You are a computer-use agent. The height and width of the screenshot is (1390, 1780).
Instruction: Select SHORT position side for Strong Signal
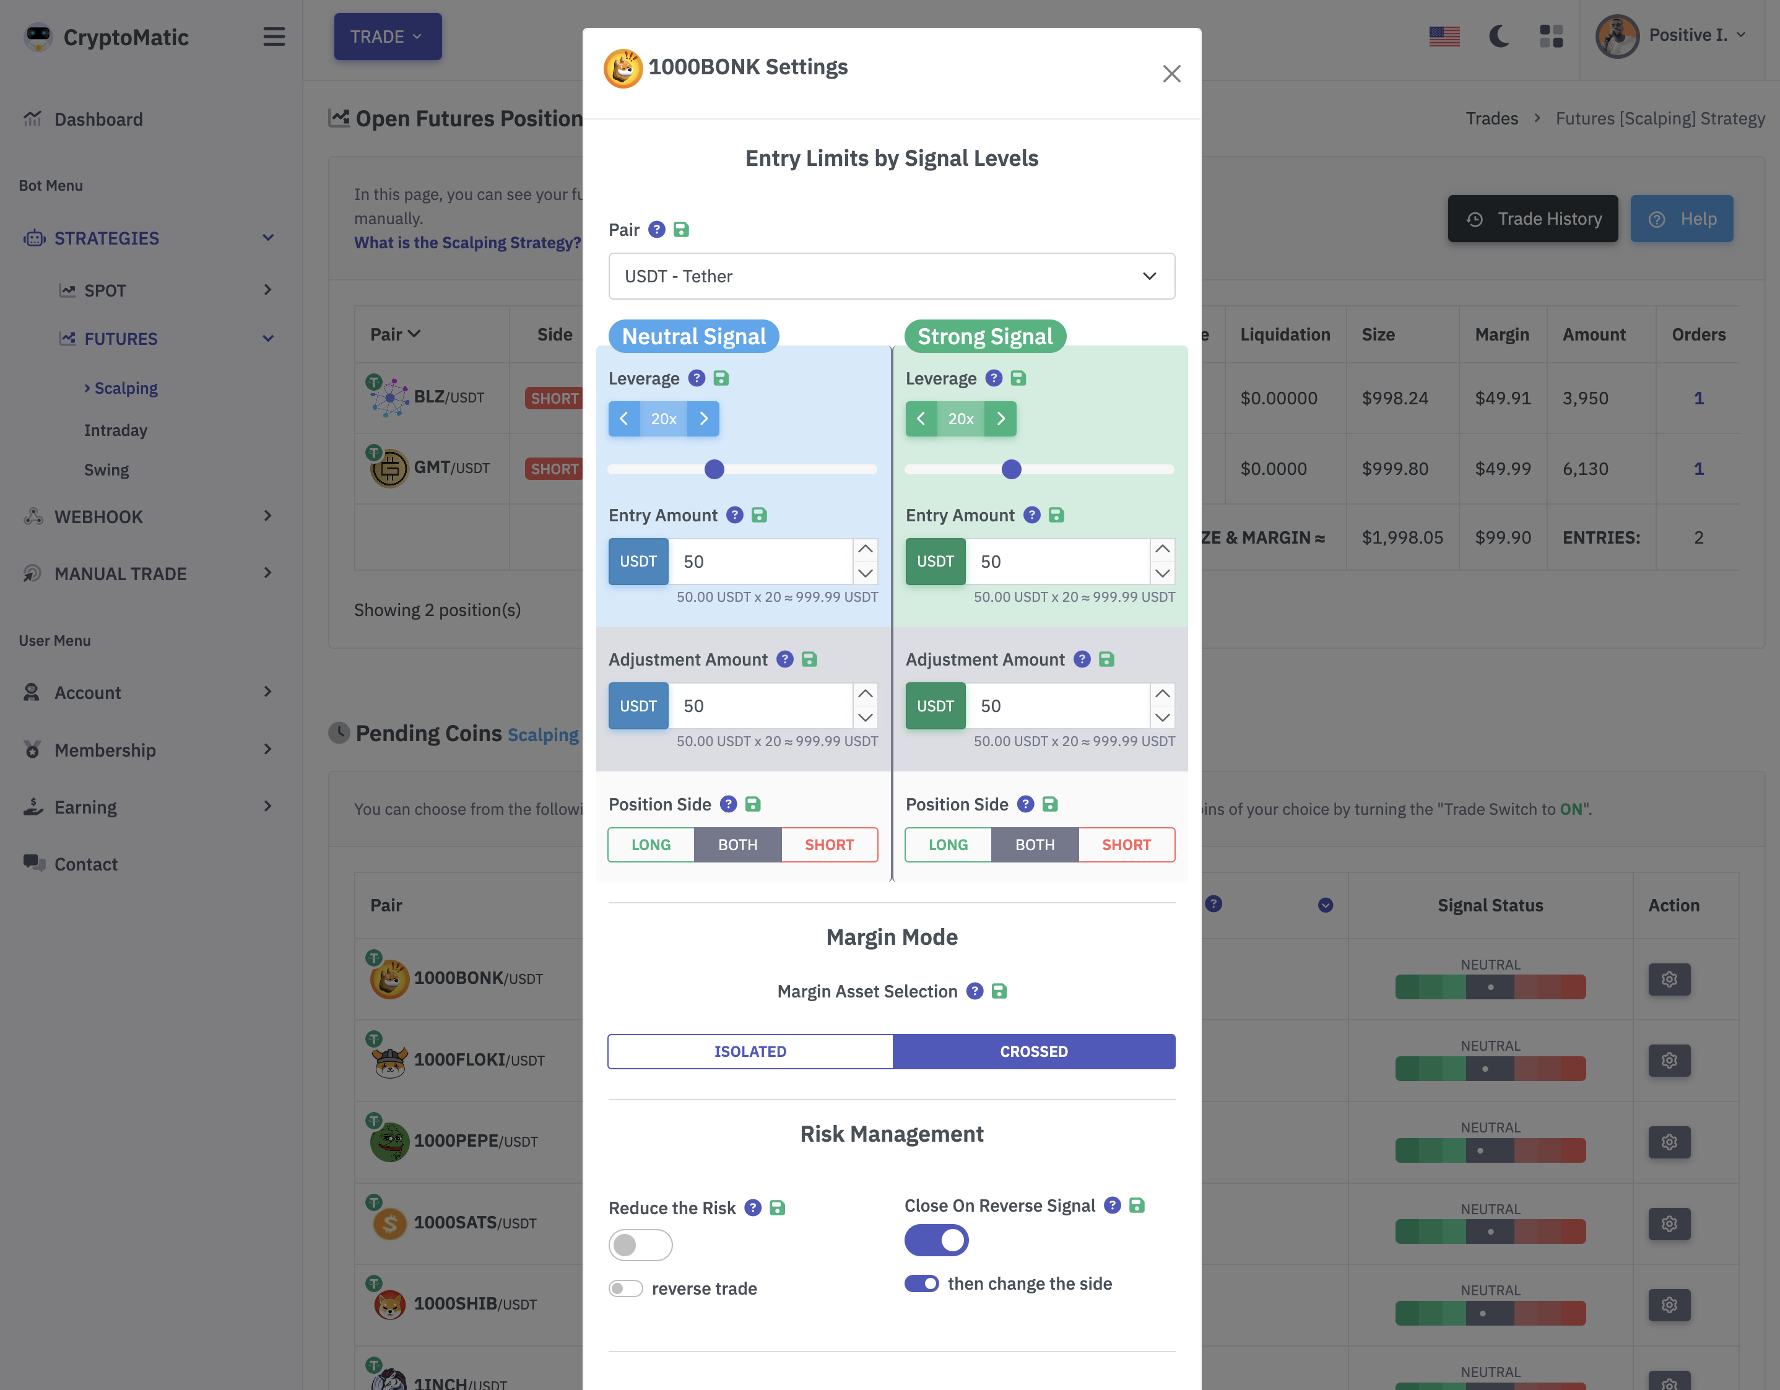1126,845
